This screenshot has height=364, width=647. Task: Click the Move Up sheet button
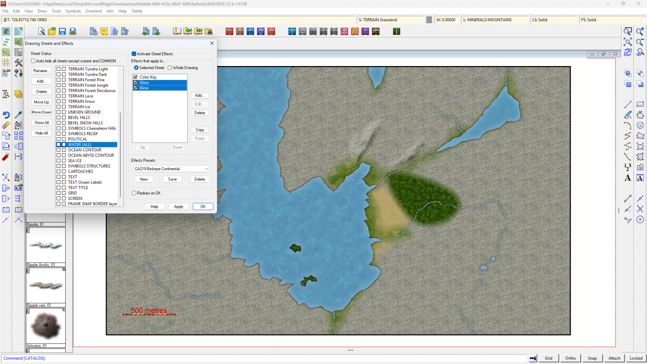(41, 102)
